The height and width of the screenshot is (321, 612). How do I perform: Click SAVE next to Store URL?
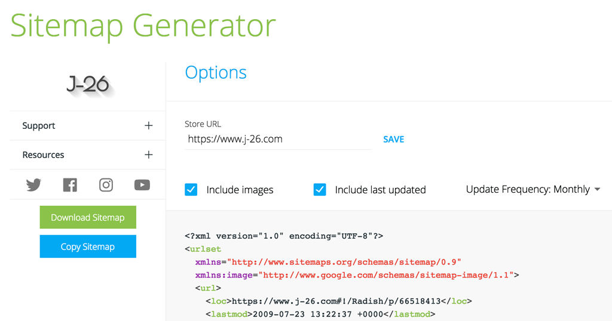[393, 139]
